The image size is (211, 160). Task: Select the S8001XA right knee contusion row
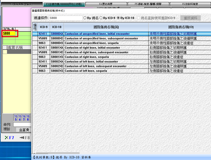click(x=105, y=48)
